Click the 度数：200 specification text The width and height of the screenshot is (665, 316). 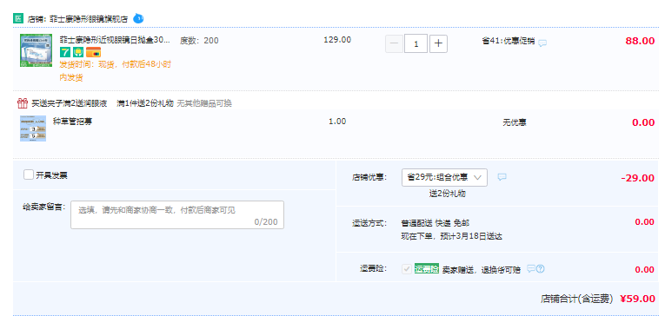pos(199,41)
